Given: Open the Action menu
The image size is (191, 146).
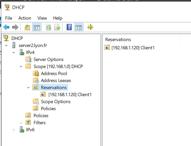Looking at the screenshot, I should pos(25,18).
